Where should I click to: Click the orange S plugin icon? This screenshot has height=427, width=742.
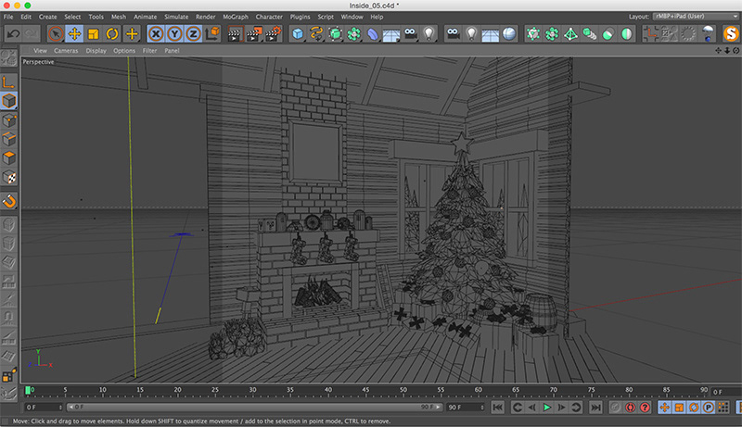[x=731, y=34]
